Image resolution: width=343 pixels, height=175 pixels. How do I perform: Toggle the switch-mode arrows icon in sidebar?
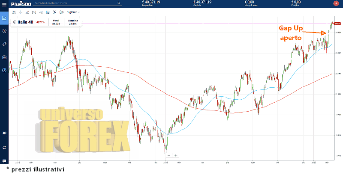click(x=4, y=147)
